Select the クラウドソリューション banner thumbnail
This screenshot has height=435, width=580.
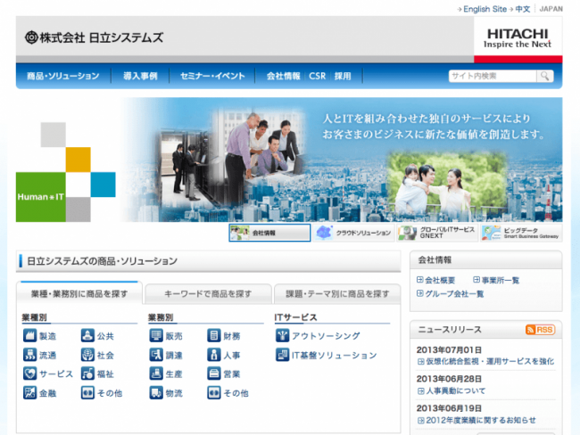[x=353, y=233]
